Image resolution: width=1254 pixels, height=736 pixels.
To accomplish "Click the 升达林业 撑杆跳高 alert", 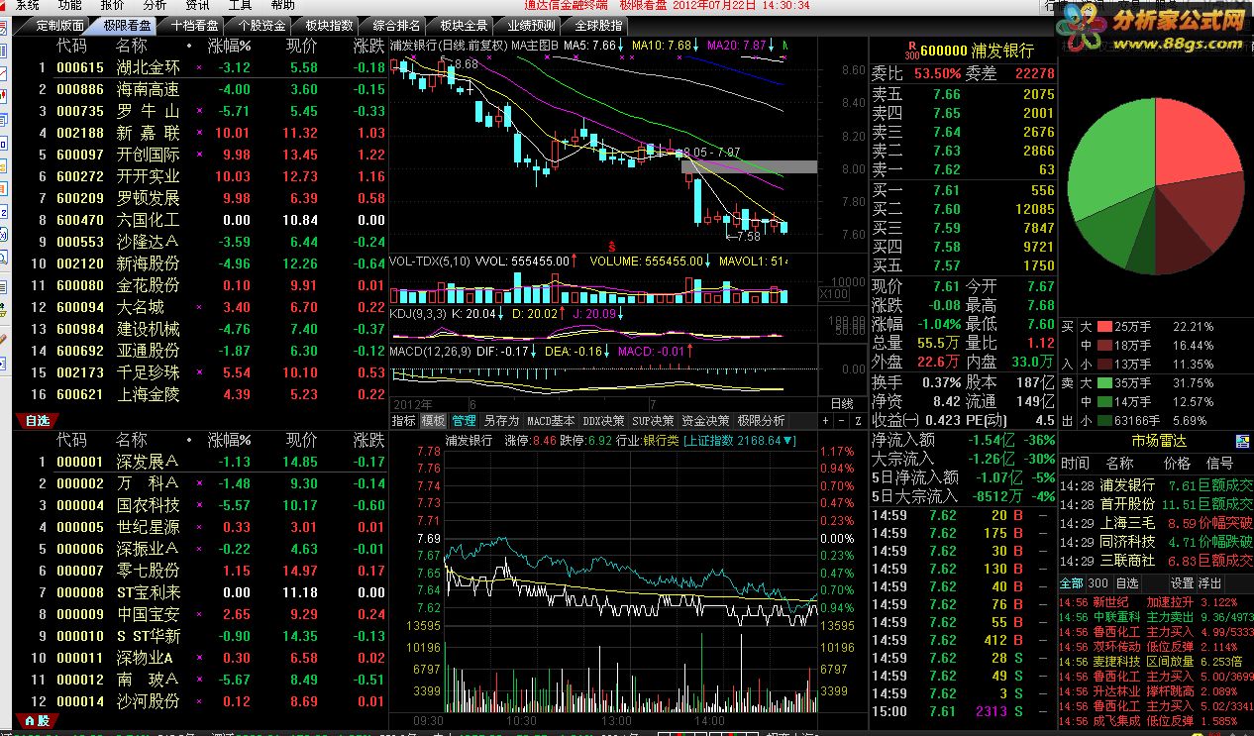I will pos(1156,690).
